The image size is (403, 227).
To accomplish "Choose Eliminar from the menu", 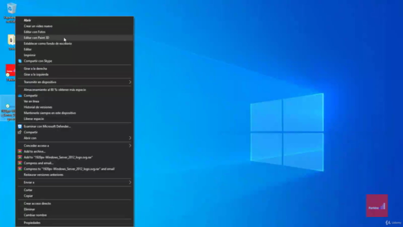I will pyautogui.click(x=74, y=209).
